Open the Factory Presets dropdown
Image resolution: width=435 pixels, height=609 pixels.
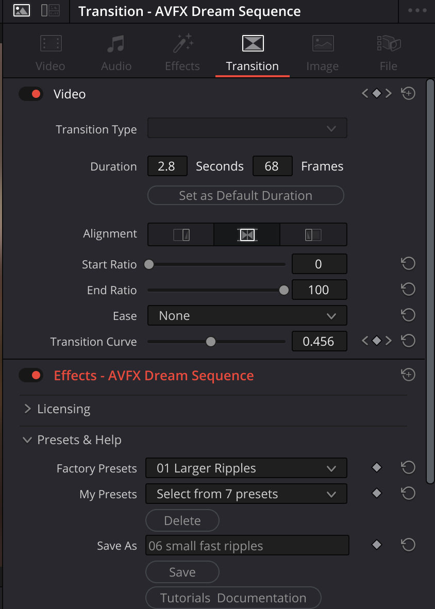point(246,468)
